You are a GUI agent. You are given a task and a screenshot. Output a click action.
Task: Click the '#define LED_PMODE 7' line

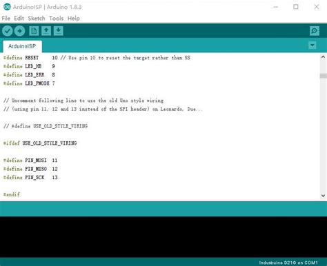tap(29, 83)
